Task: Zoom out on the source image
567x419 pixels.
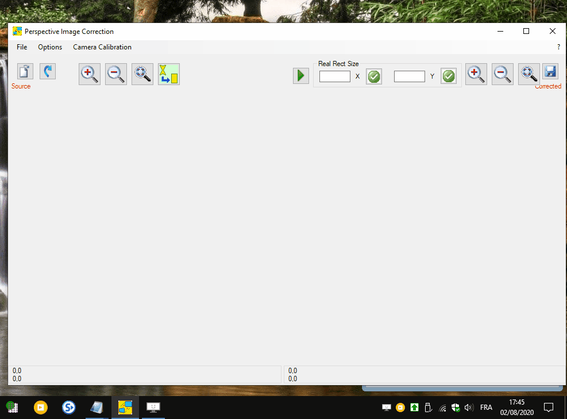Action: pyautogui.click(x=116, y=74)
